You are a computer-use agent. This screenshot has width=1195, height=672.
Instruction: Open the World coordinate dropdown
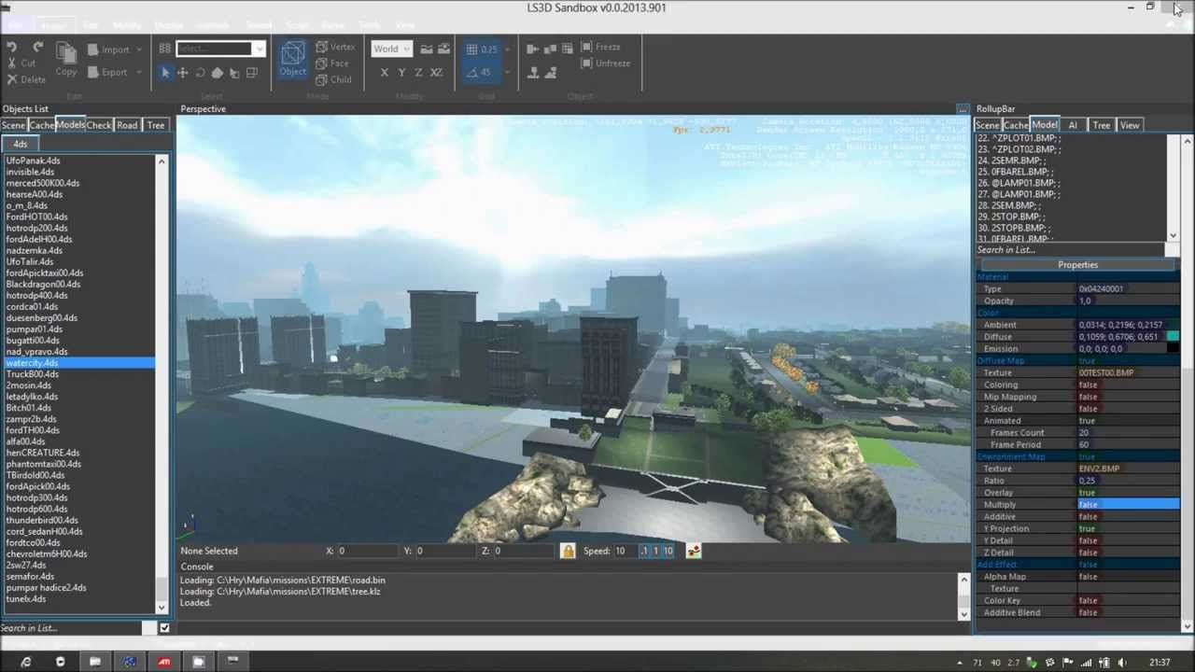click(x=390, y=49)
